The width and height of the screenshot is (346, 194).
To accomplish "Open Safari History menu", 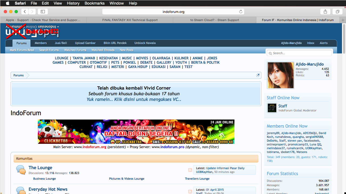I will [73, 3].
